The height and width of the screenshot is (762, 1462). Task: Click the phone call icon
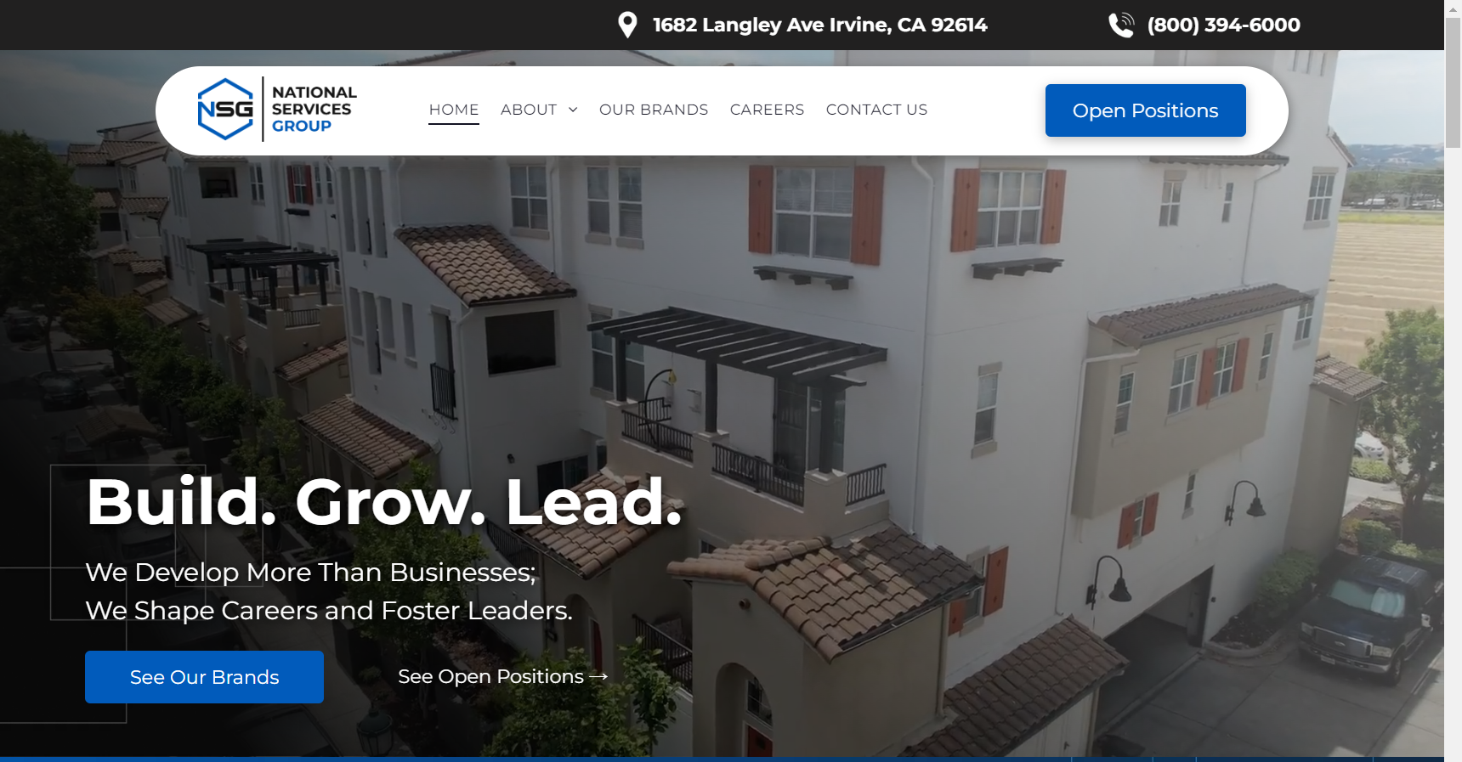[x=1121, y=25]
